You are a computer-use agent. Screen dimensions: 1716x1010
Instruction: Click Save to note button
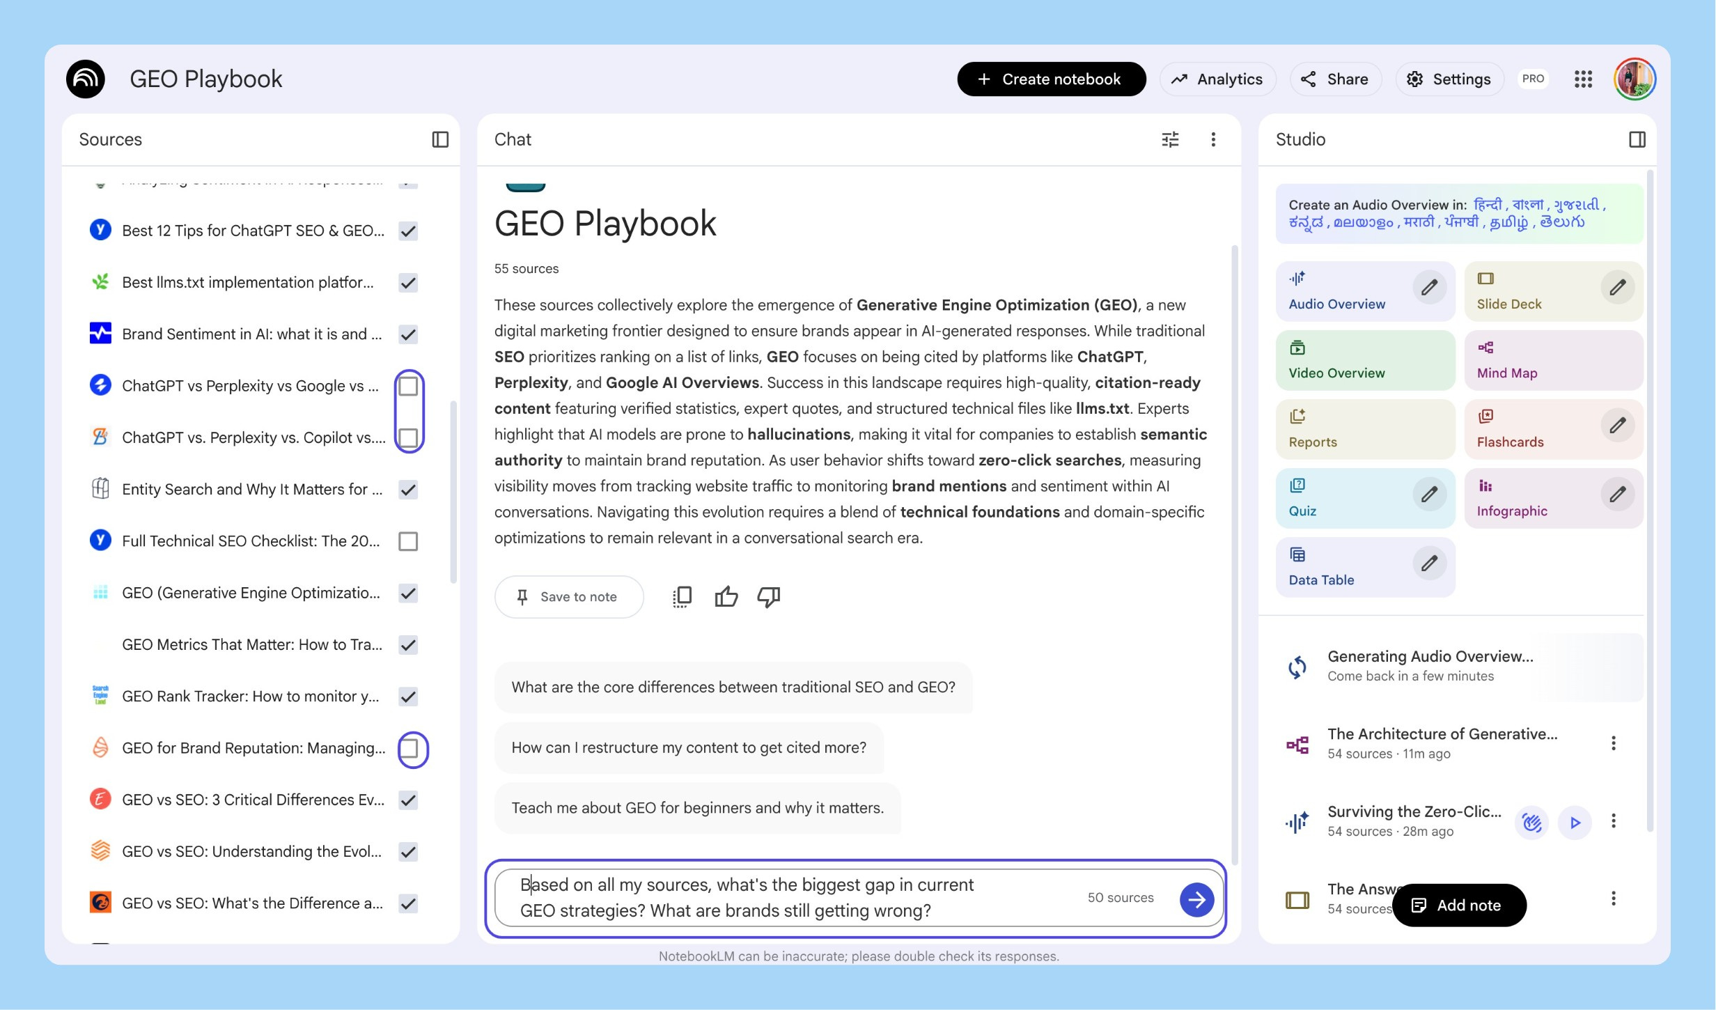pos(568,597)
